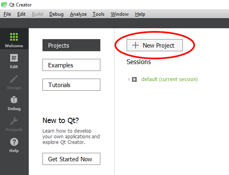Click Get Started Now button
Screen dimensions: 229x175
tap(71, 159)
